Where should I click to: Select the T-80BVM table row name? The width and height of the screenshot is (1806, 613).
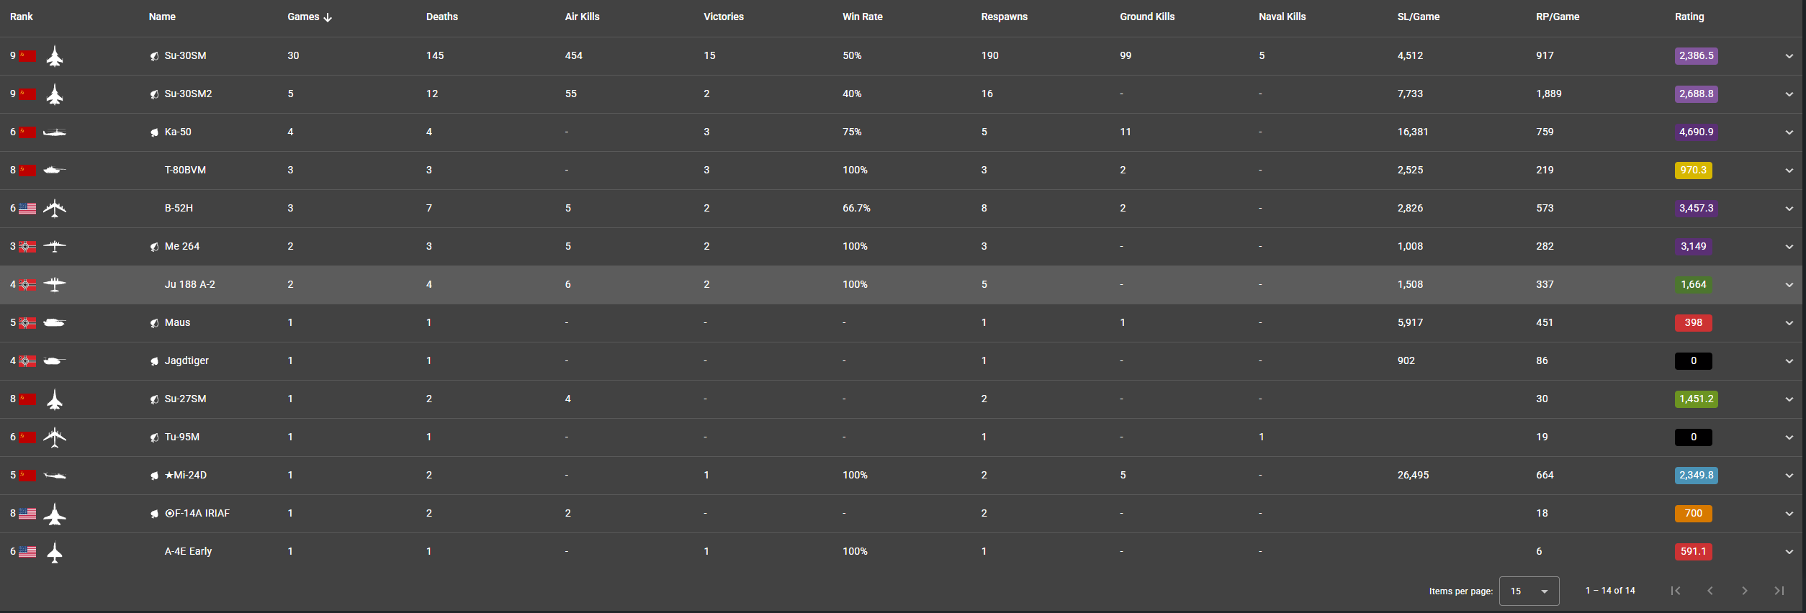click(x=185, y=171)
